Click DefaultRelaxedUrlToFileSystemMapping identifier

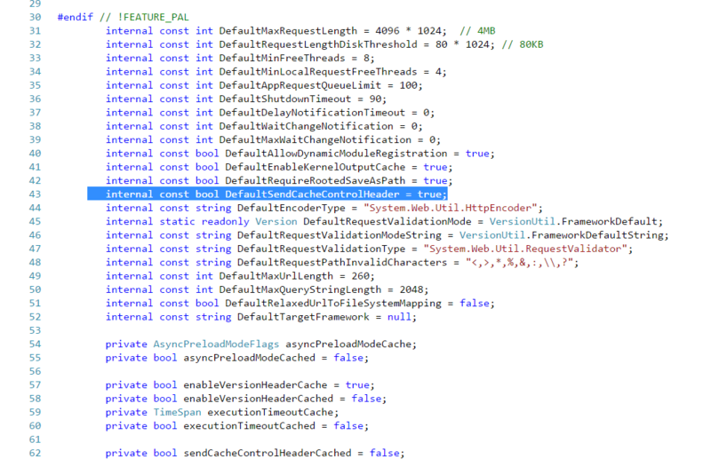click(333, 303)
